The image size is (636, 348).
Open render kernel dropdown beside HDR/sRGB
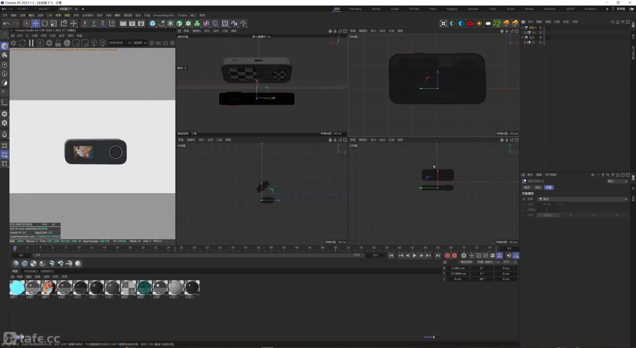140,43
